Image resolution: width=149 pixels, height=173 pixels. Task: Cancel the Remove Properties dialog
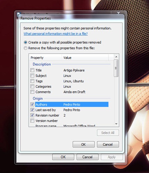coord(108,145)
